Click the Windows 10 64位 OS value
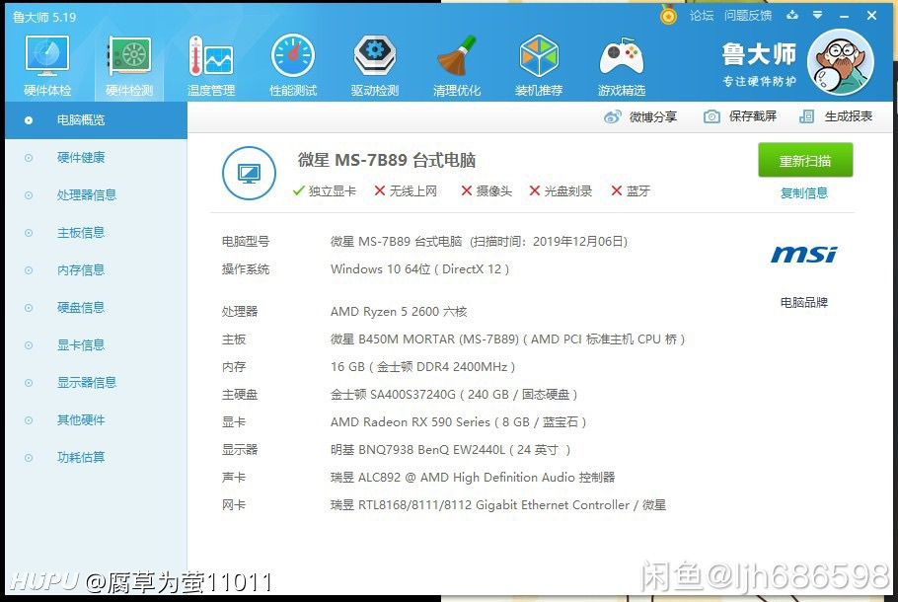This screenshot has width=898, height=602. click(x=419, y=269)
